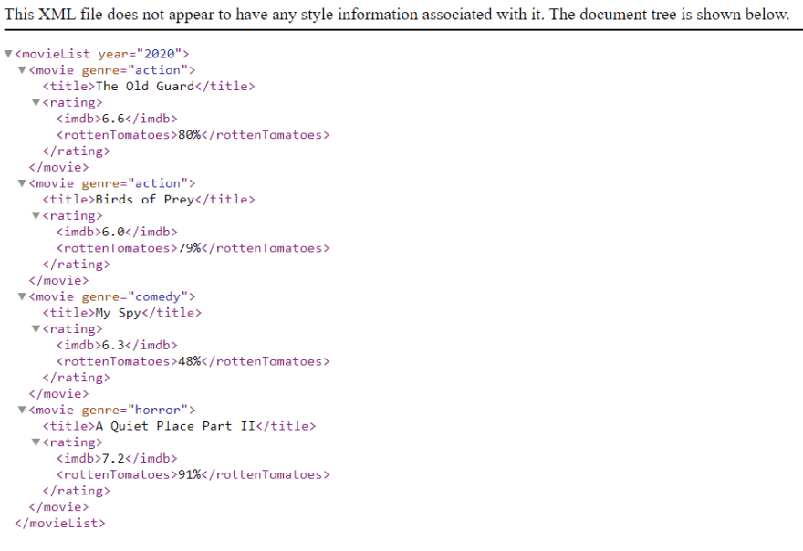Collapse the comedy movie node triangle
This screenshot has width=803, height=551.
tap(22, 296)
